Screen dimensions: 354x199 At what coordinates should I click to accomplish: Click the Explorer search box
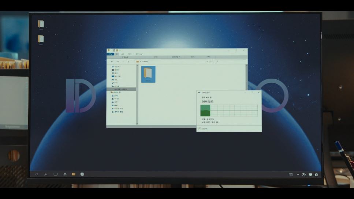click(x=230, y=61)
